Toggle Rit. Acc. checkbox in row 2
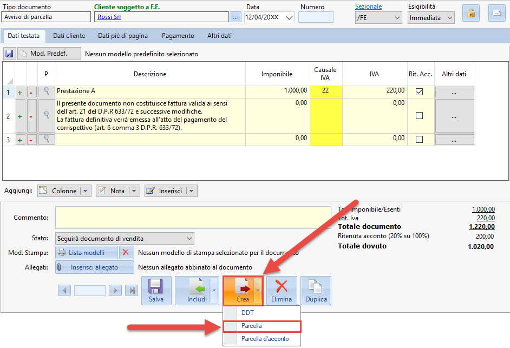 pyautogui.click(x=419, y=116)
